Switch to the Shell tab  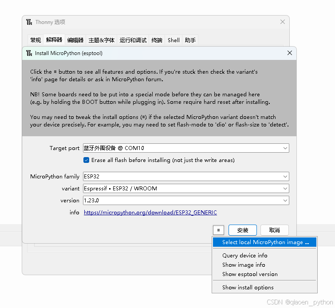173,40
